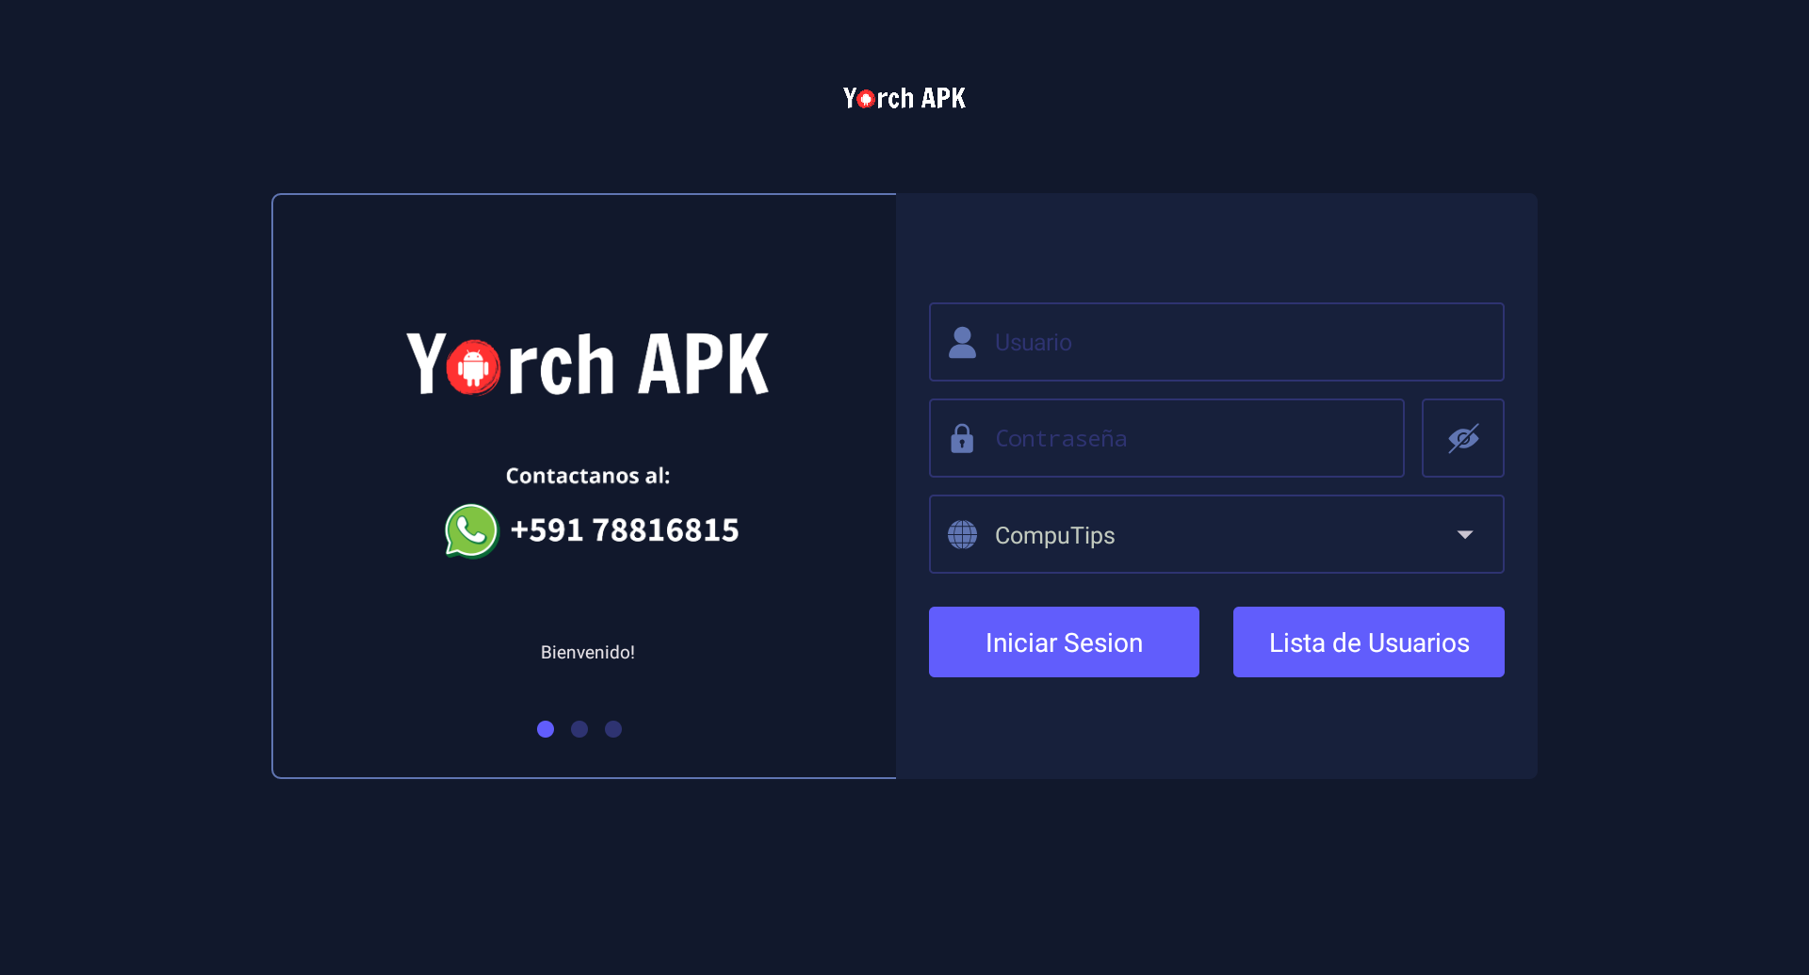Toggle password visibility with eye icon

pos(1462,438)
